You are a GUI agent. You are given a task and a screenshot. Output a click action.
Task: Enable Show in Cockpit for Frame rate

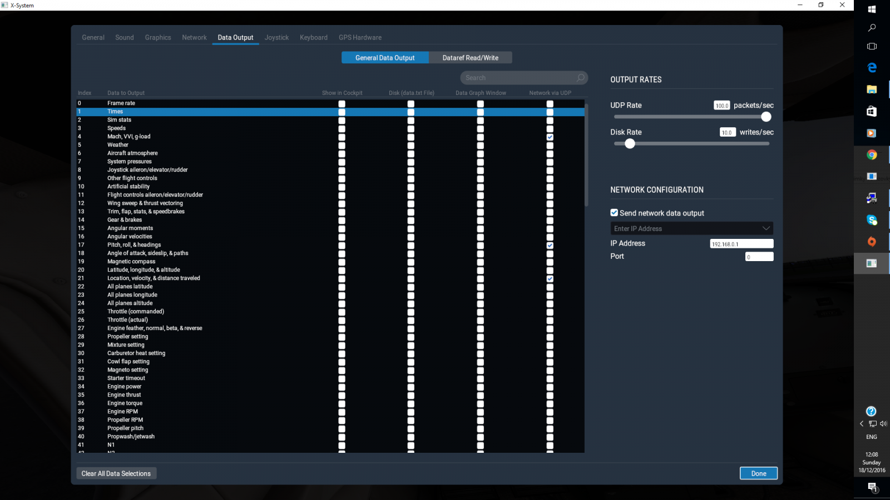342,103
